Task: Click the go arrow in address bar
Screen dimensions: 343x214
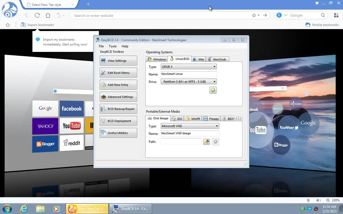Action: click(265, 16)
